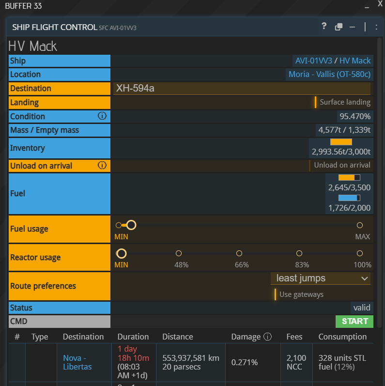Click the Condition info icon
The height and width of the screenshot is (386, 385).
102,116
